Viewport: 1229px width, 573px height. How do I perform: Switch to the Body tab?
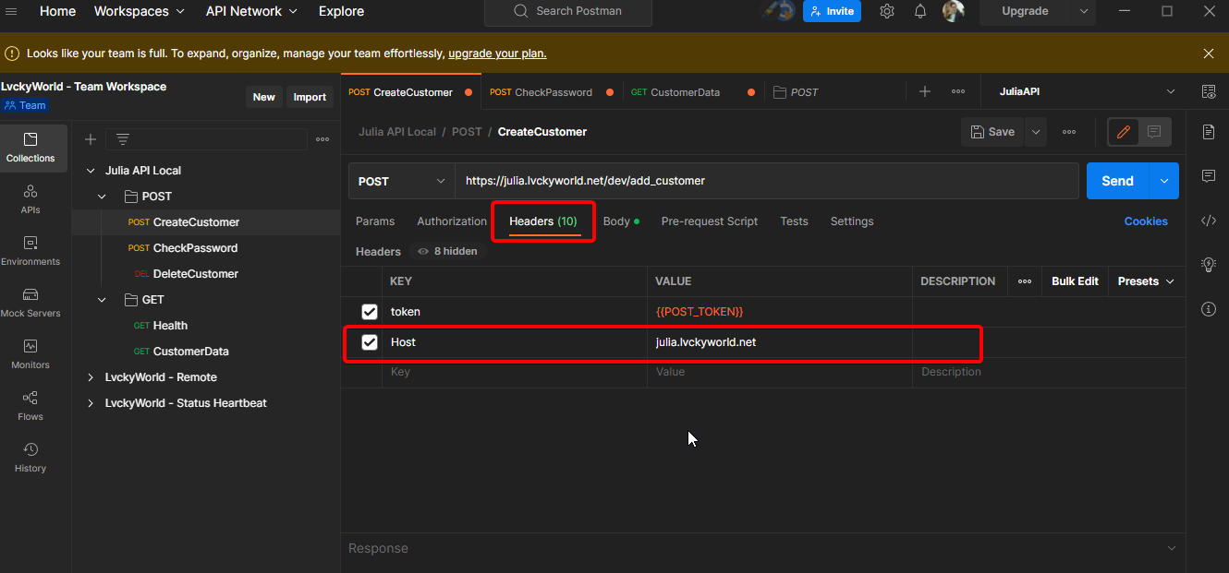click(616, 221)
